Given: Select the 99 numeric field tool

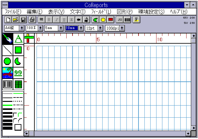Looking at the screenshot, I should (18, 73).
